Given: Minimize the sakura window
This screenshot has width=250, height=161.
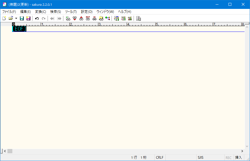Looking at the screenshot, I should tap(217, 4).
